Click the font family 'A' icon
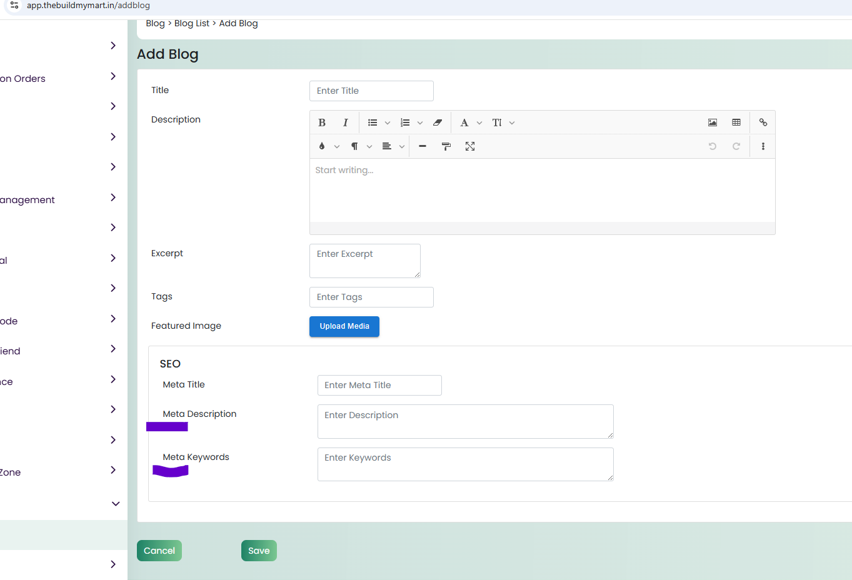 (464, 122)
